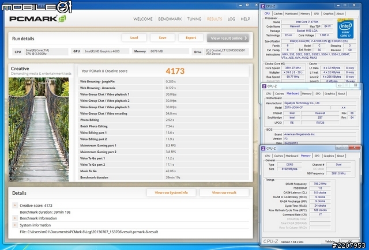Viewport: 369px width, 250px height.
Task: Click the DRAM Frequency 798.2 MHz field
Action: pyautogui.click(x=320, y=184)
